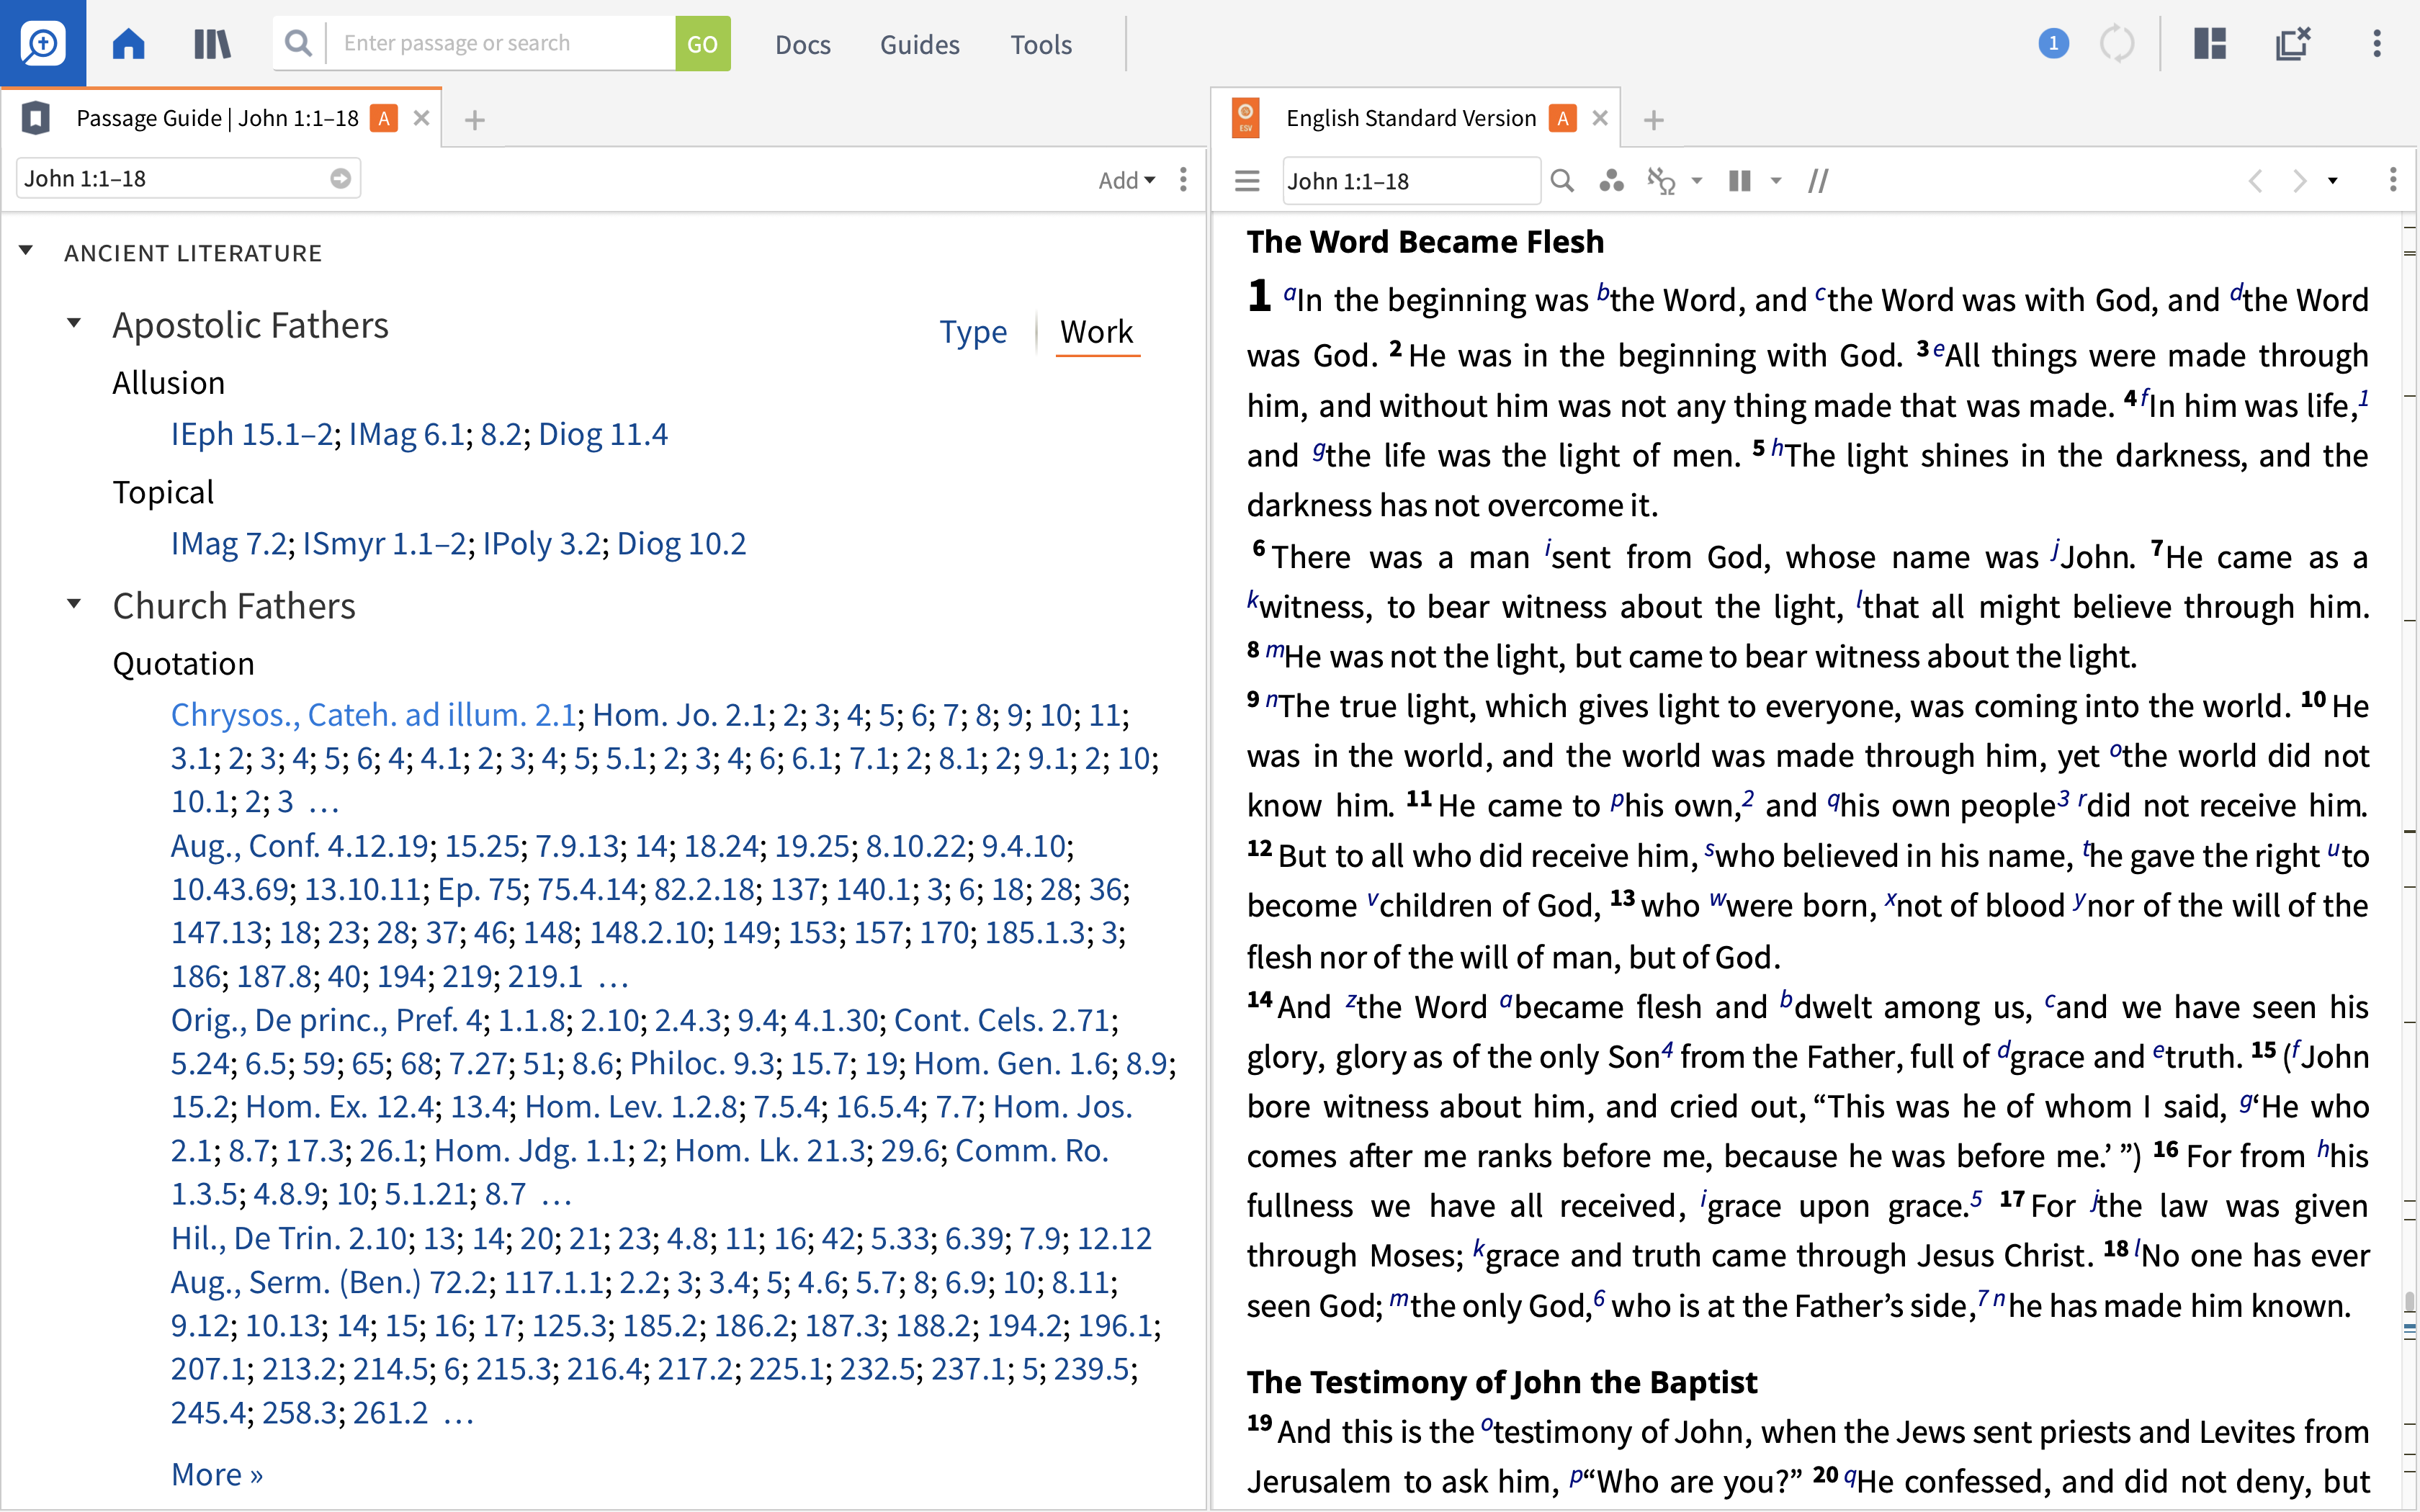The height and width of the screenshot is (1512, 2420).
Task: Open the Library books icon
Action: tap(212, 44)
